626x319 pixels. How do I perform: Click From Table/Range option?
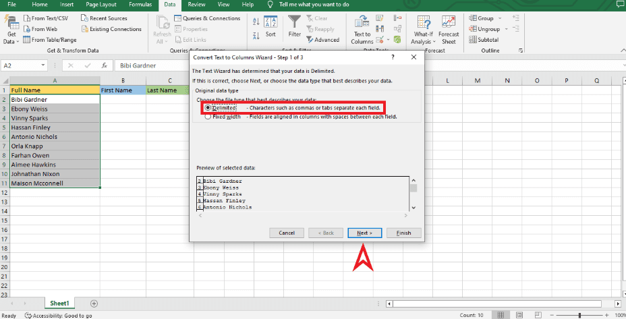coord(50,40)
